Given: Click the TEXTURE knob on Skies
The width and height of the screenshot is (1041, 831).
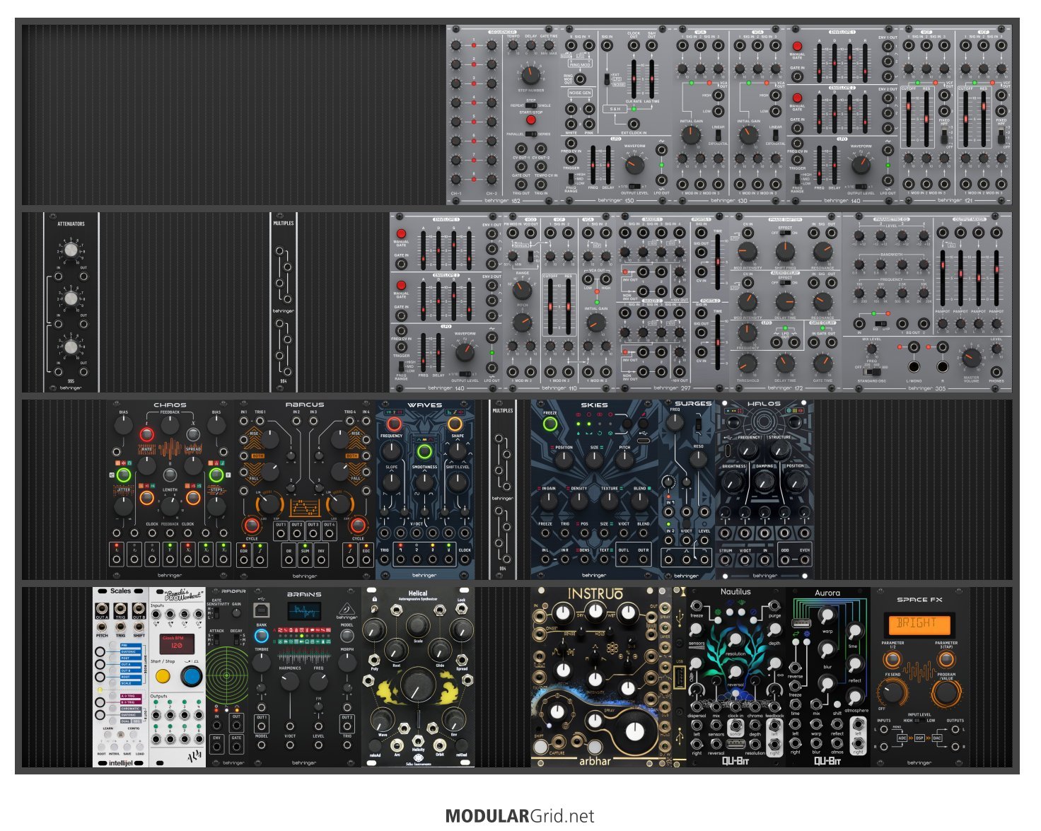Looking at the screenshot, I should click(x=610, y=501).
